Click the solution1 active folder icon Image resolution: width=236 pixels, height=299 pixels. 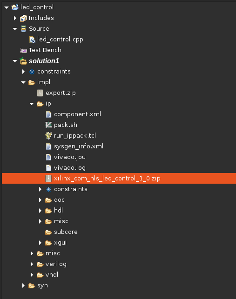tap(23, 61)
